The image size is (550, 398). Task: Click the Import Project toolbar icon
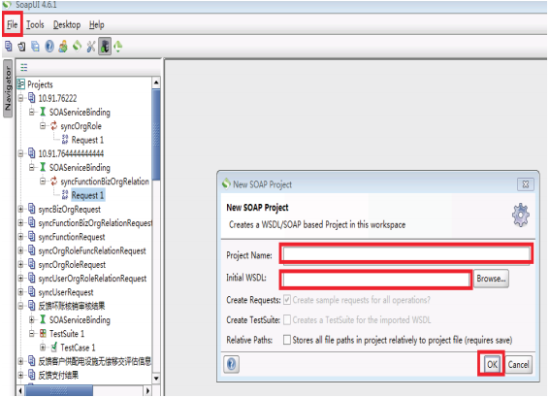(x=21, y=47)
